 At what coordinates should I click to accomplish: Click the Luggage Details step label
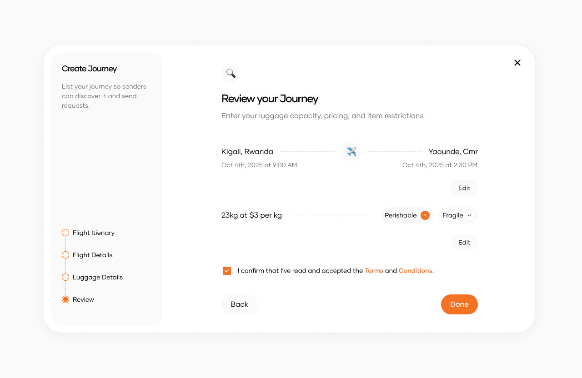pyautogui.click(x=98, y=277)
